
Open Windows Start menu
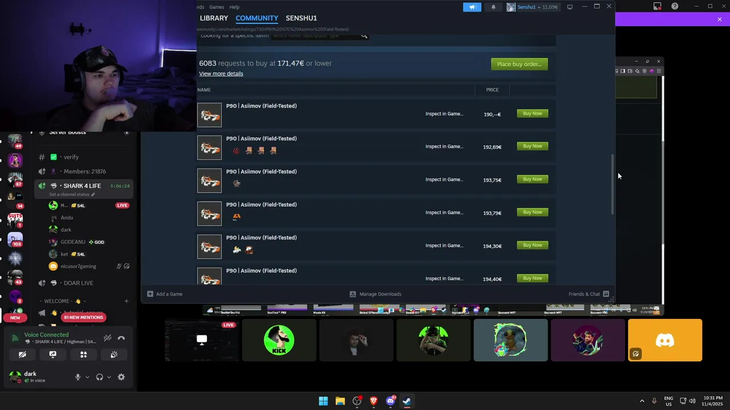pos(323,401)
